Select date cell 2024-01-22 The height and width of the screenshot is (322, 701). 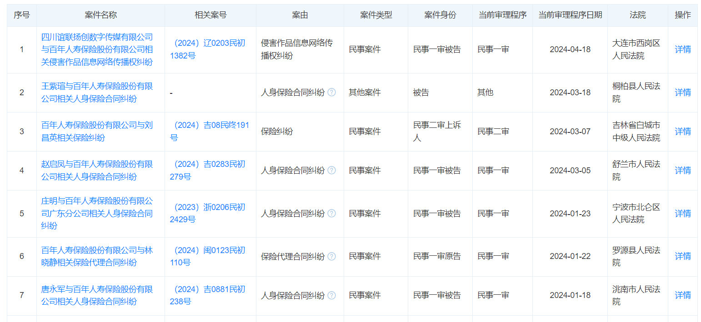coord(570,256)
